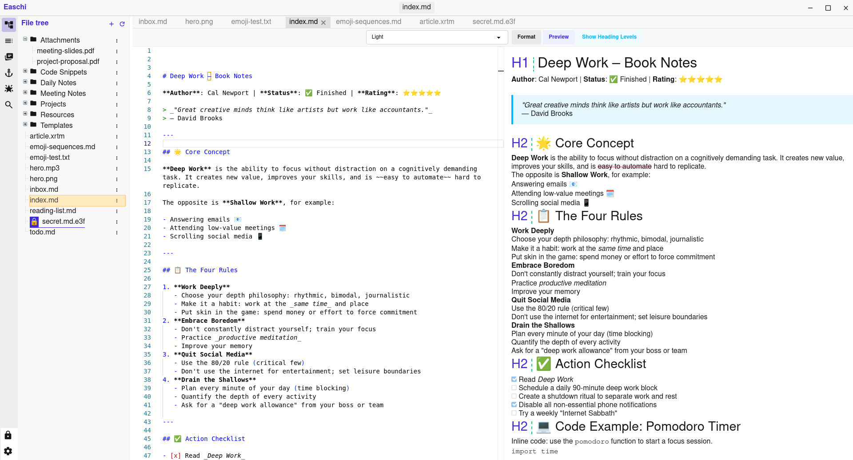Click the encrypted lock icon beside secret.md.e3f
853x460 pixels.
pyautogui.click(x=34, y=222)
